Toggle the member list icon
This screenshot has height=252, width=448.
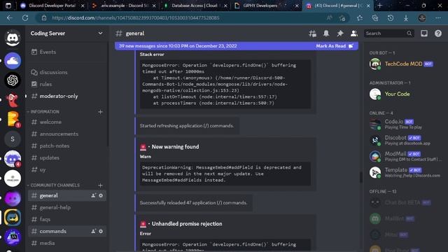353,34
